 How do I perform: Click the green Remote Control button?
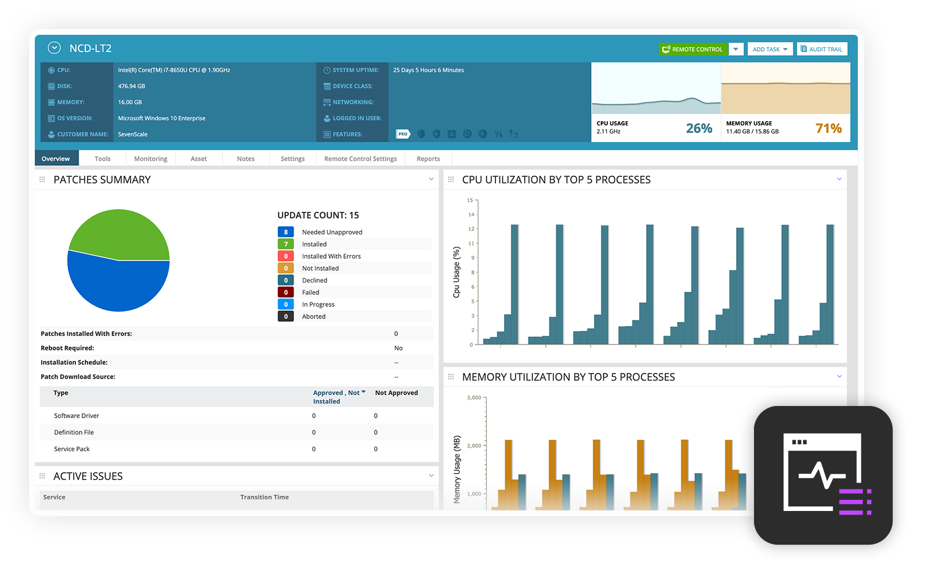693,49
